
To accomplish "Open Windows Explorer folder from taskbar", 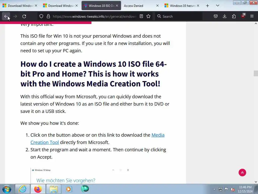I will point(54,189).
